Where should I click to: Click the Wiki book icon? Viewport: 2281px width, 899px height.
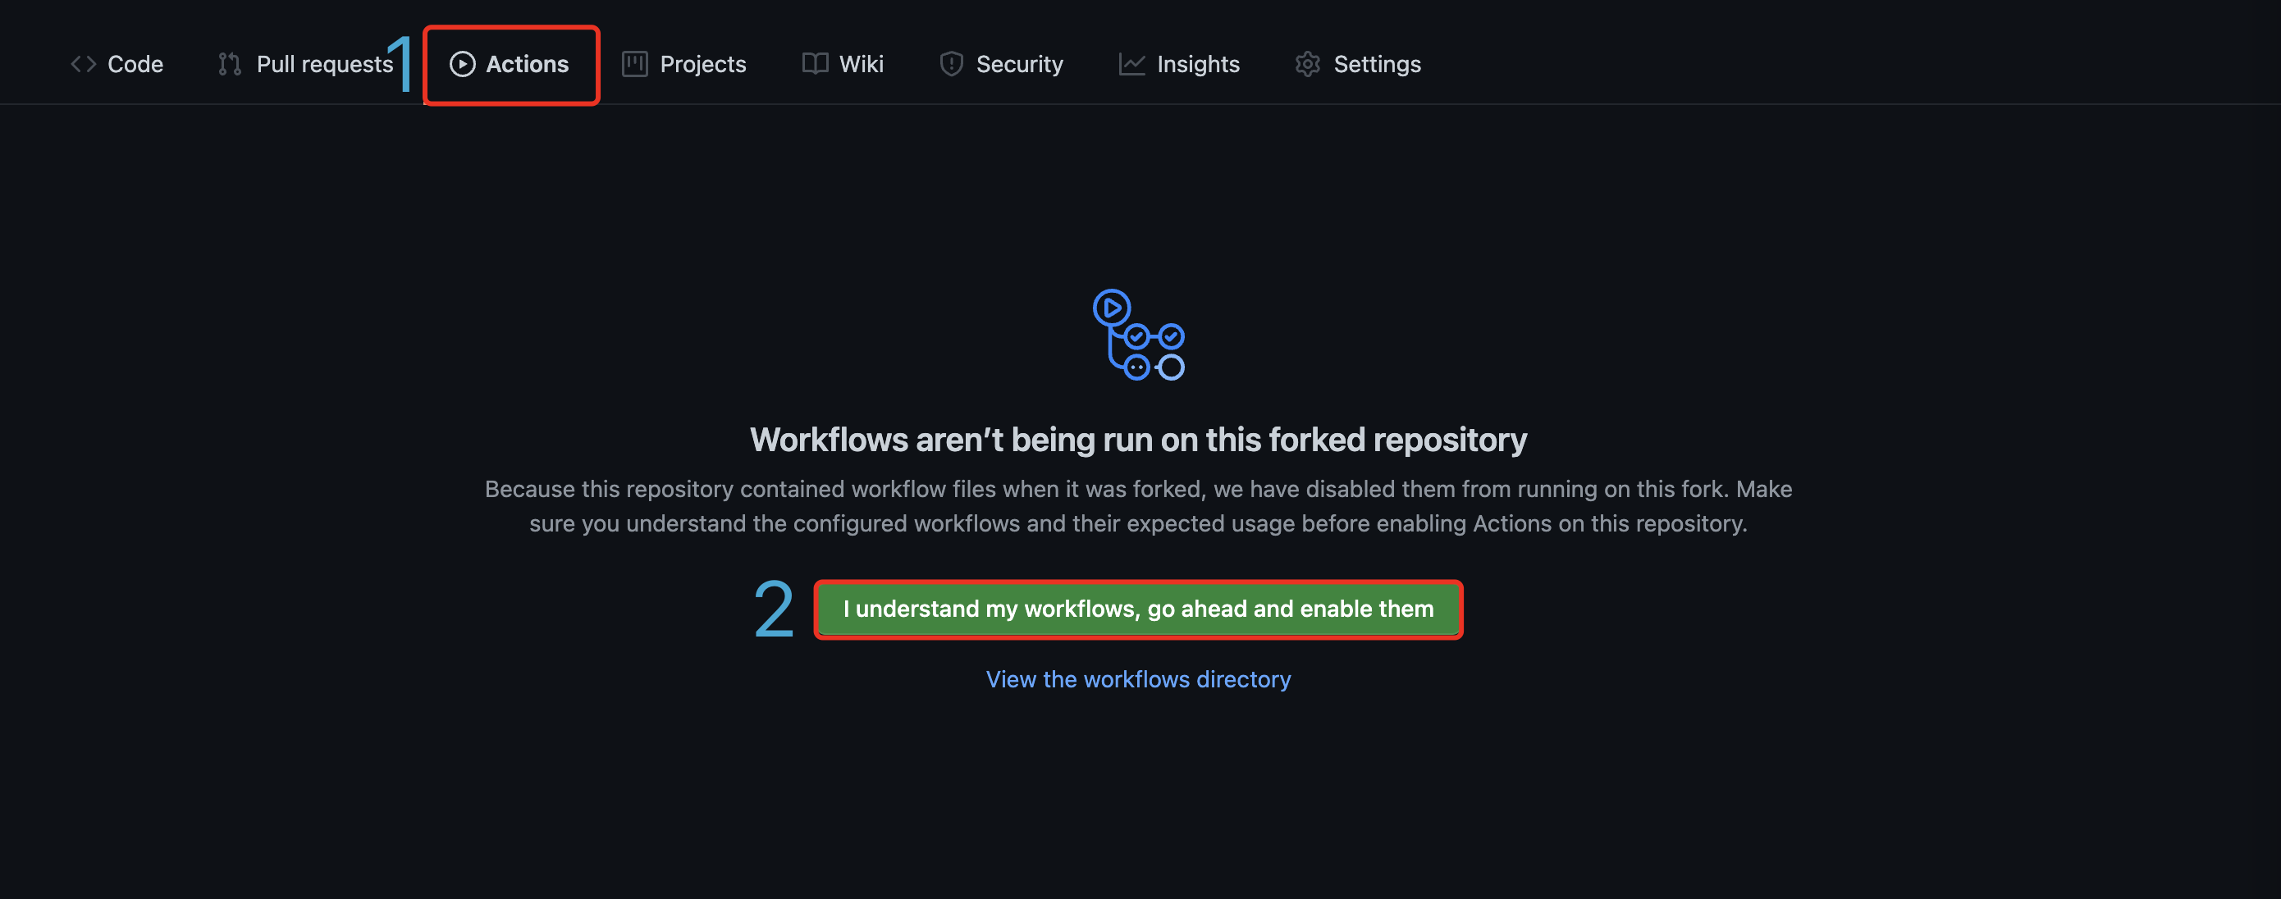[x=815, y=64]
